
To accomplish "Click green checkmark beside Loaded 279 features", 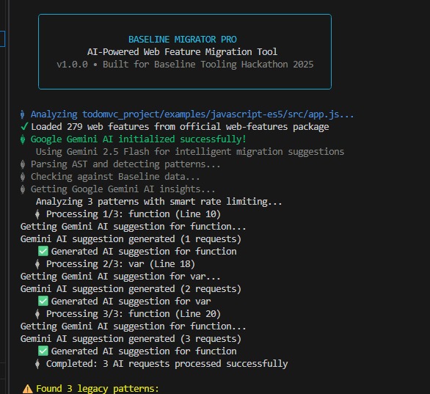I will click(24, 126).
